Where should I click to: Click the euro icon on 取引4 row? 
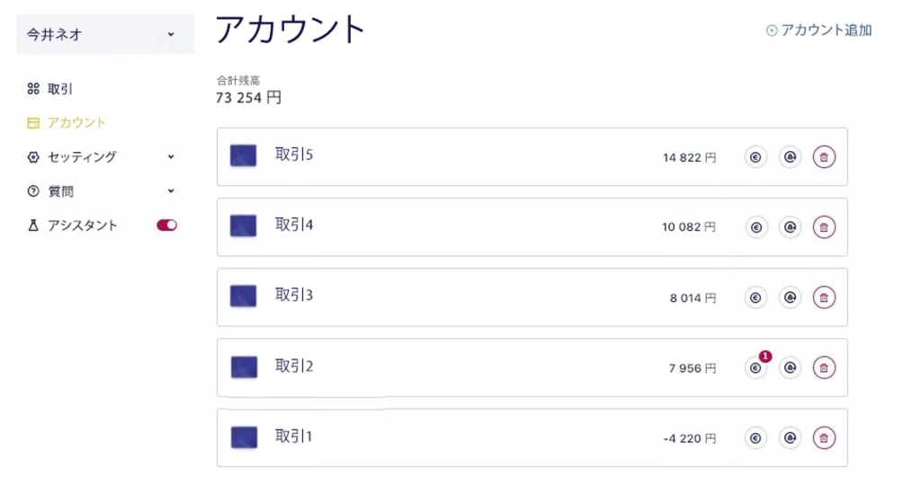click(756, 227)
